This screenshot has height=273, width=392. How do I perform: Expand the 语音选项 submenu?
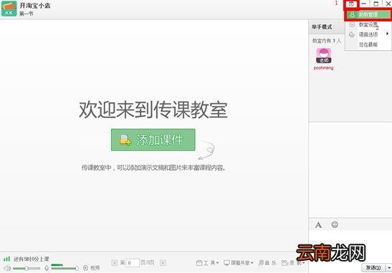(x=368, y=34)
